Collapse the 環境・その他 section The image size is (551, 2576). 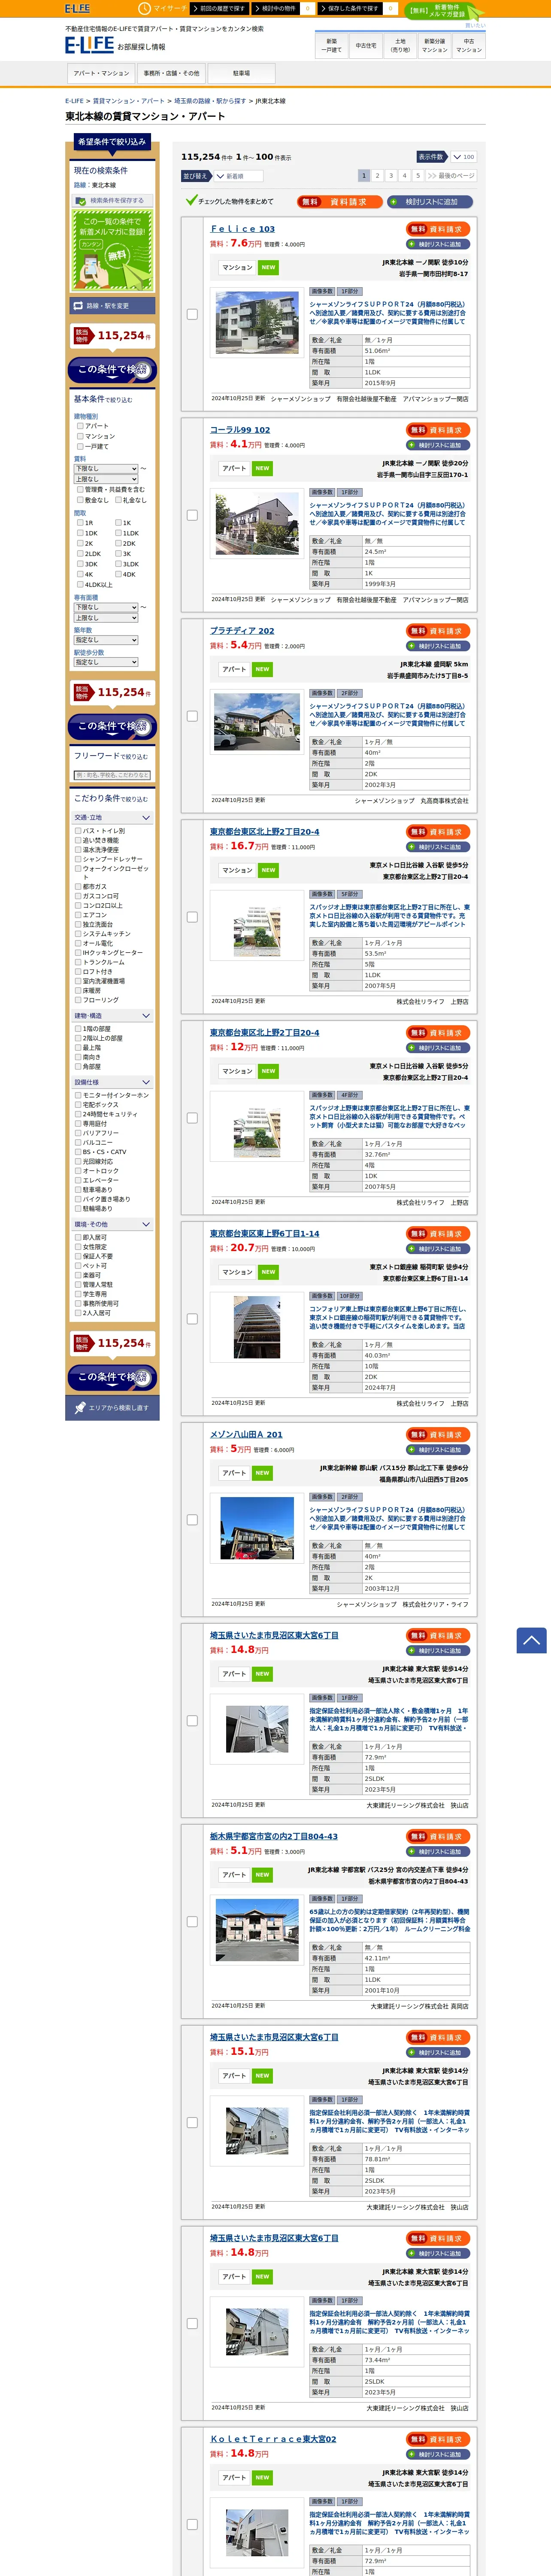coord(112,1224)
